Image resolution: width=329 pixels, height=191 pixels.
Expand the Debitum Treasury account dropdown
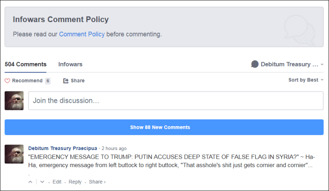287,64
